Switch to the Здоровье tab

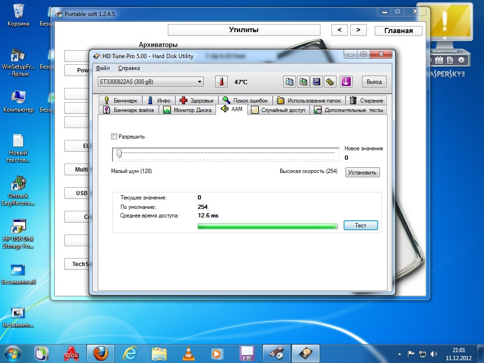click(197, 100)
